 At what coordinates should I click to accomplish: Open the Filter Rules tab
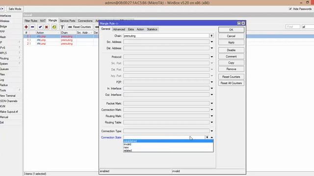click(x=31, y=21)
